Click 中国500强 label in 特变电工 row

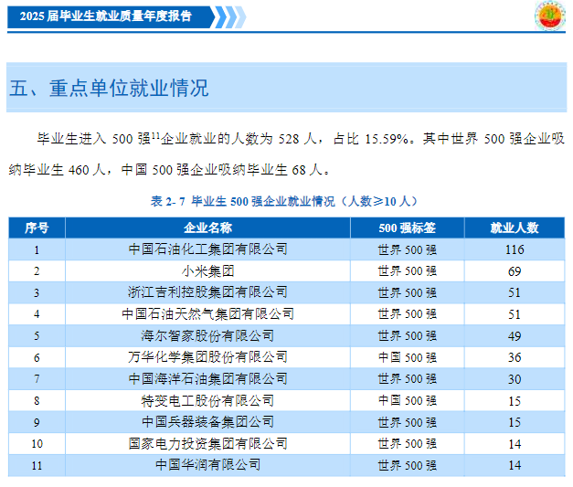click(x=408, y=401)
